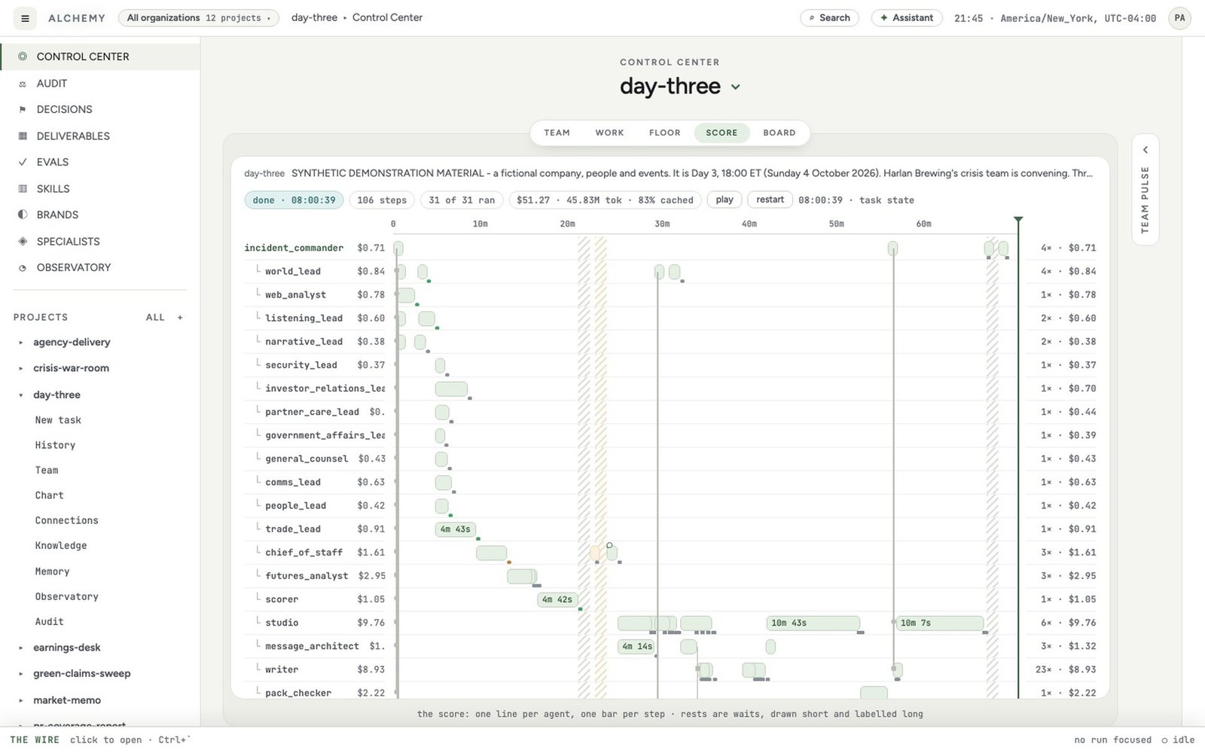Click the task state label
This screenshot has height=753, width=1205.
tap(886, 201)
